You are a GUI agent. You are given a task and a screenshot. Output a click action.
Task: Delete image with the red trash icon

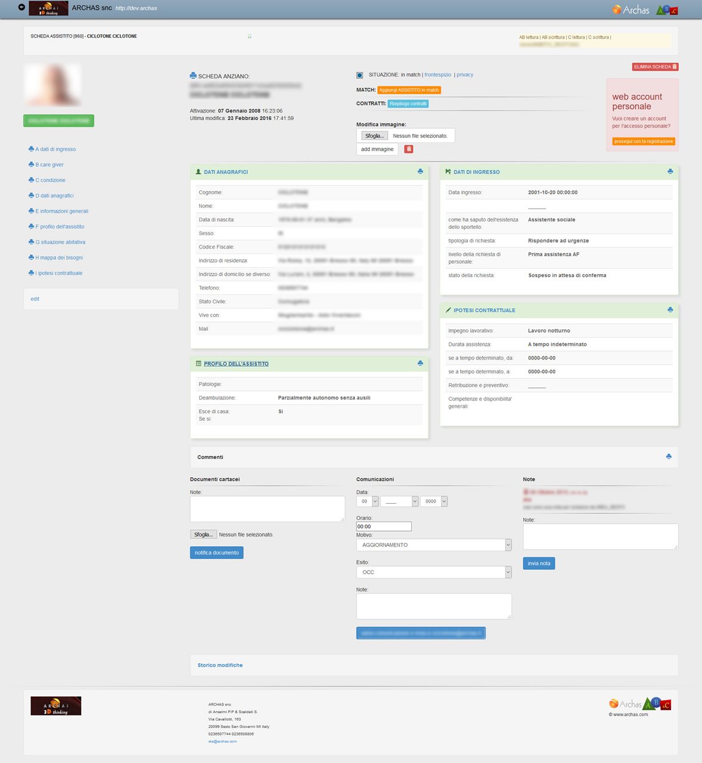[409, 149]
